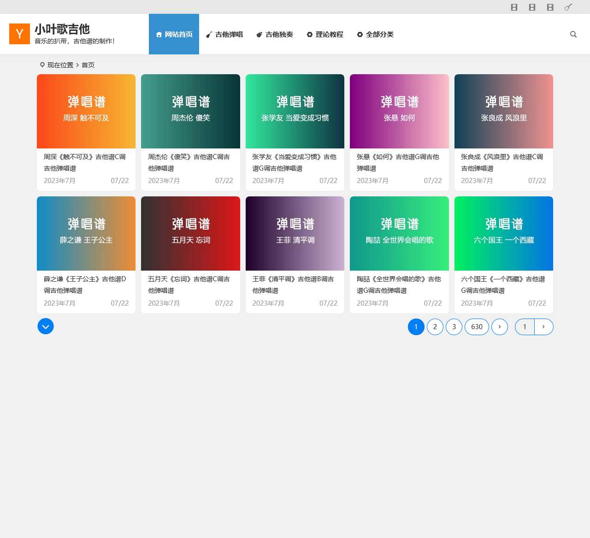Click the rightmost page-jump arrow button
590x538 pixels.
(x=543, y=326)
